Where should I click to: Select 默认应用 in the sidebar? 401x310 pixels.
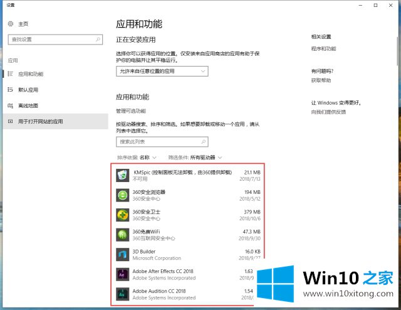click(x=28, y=90)
